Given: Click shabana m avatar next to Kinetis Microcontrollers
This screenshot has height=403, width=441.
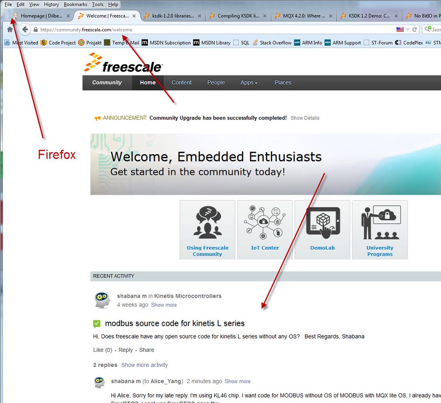Looking at the screenshot, I should 102,300.
